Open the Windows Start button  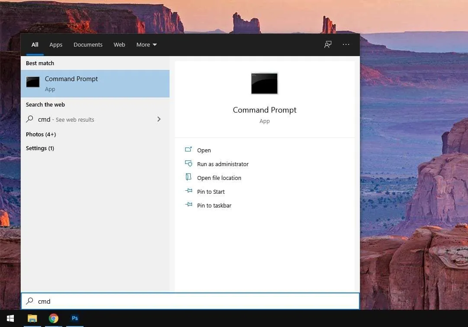[10, 318]
